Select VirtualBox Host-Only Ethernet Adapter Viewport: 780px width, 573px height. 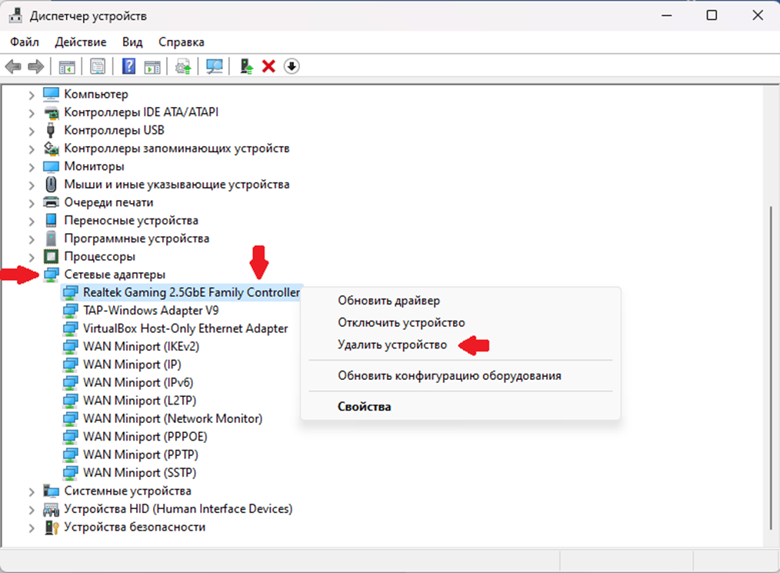tap(185, 328)
